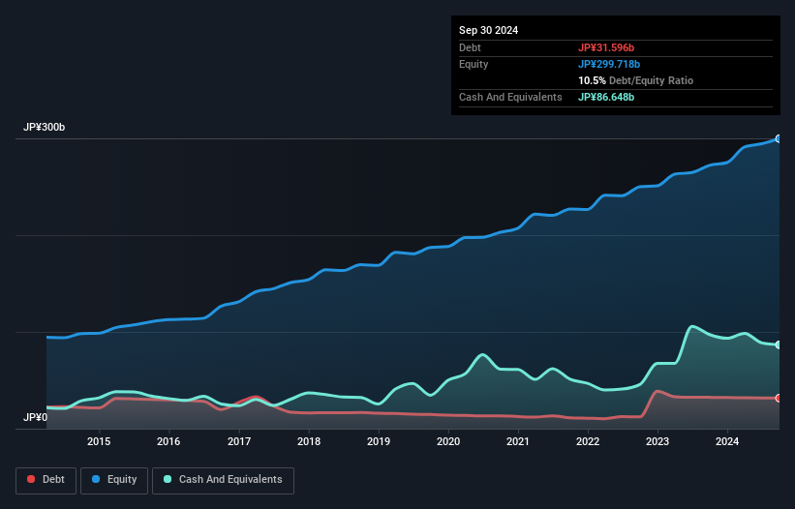The image size is (795, 509).
Task: Click the JP¥0 y-axis label
Action: (x=35, y=418)
